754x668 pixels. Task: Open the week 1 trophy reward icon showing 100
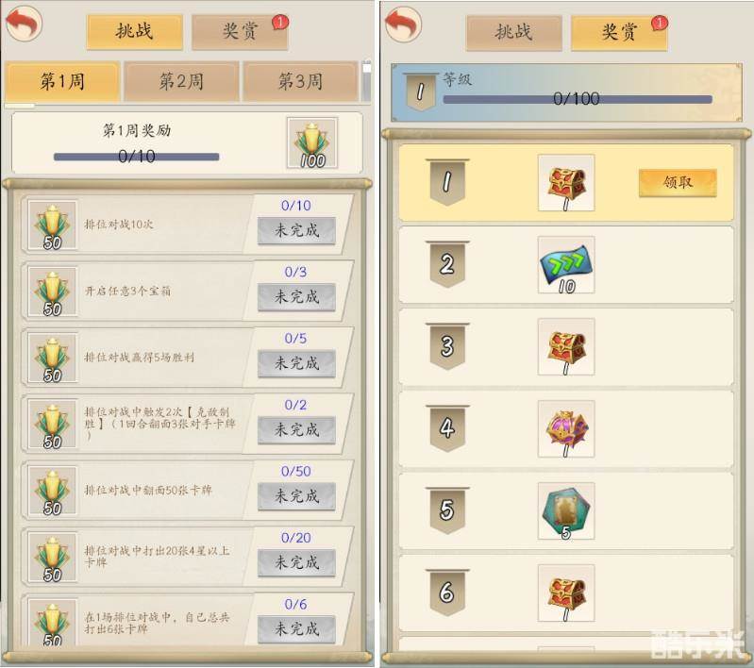point(311,142)
